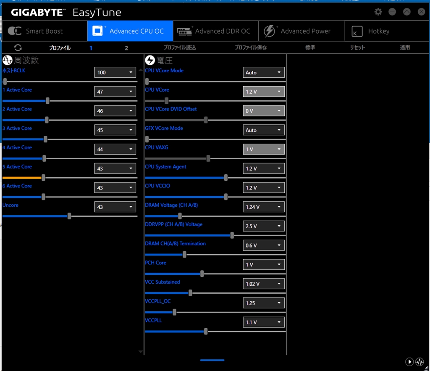Open the 1 Active Core dropdown
This screenshot has width=430, height=371.
point(115,91)
